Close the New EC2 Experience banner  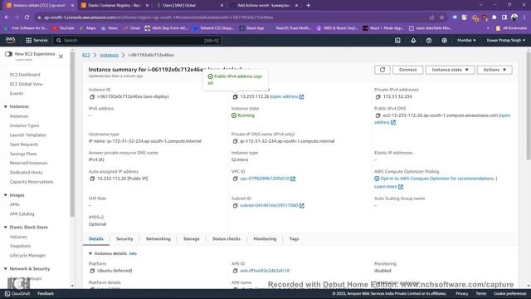tap(61, 56)
